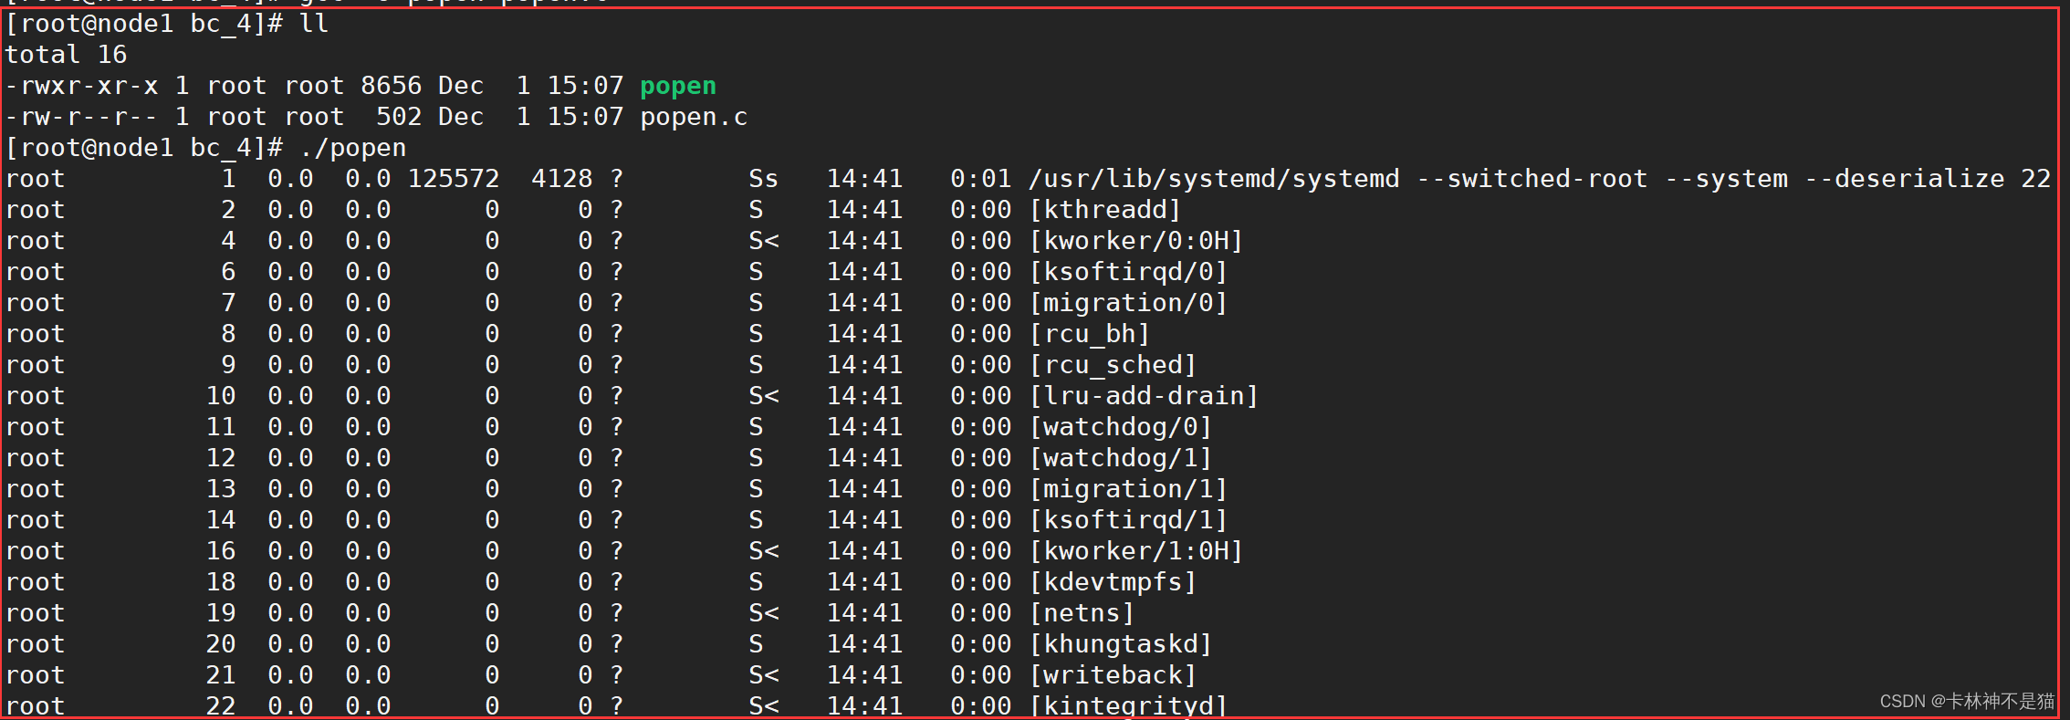Click the [kdevtmpfs] process name
This screenshot has width=2070, height=720.
pos(1113,582)
